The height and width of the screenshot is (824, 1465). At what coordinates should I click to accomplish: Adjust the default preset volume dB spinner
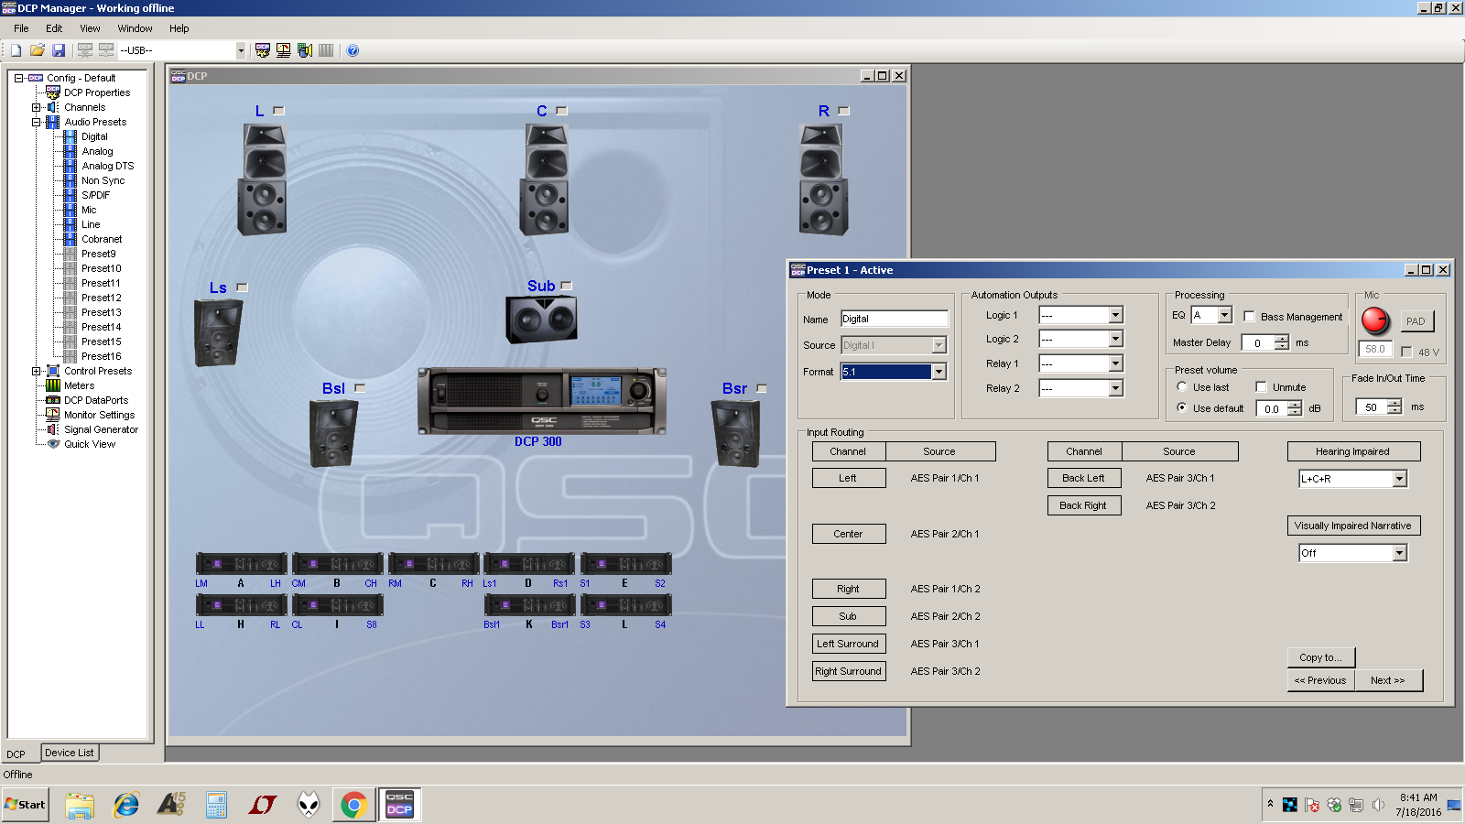pyautogui.click(x=1295, y=408)
